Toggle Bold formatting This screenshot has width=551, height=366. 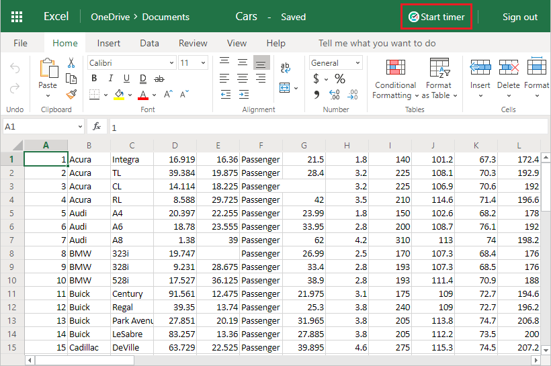pos(94,79)
